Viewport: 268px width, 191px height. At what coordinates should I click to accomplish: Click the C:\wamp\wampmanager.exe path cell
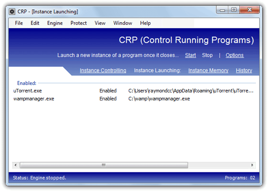(x=159, y=99)
